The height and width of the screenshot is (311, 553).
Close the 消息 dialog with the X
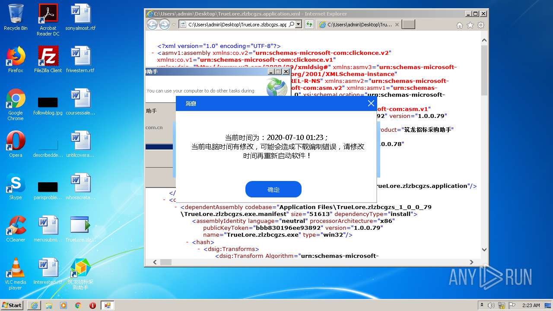coord(371,103)
